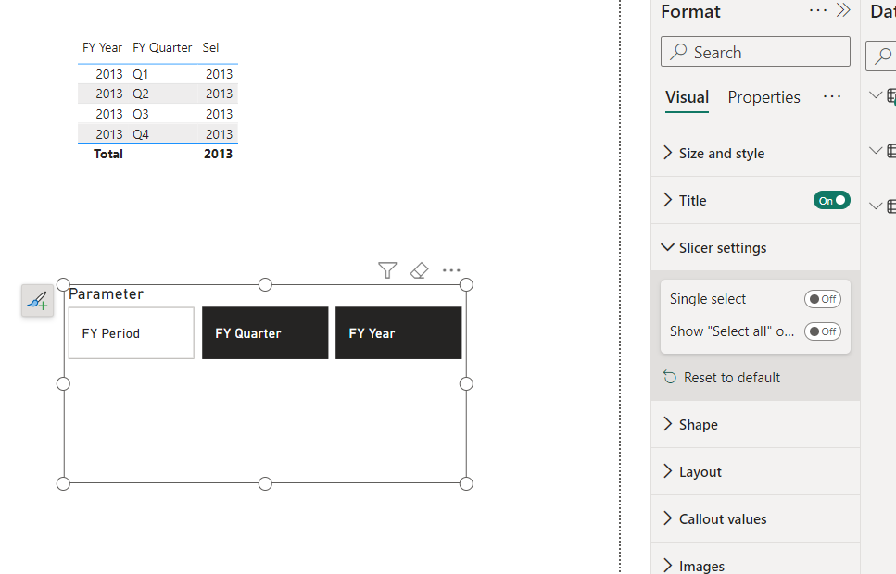Sort table by FY Quarter header

(x=162, y=47)
